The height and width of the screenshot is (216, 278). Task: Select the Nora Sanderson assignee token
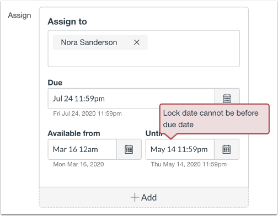pyautogui.click(x=89, y=42)
